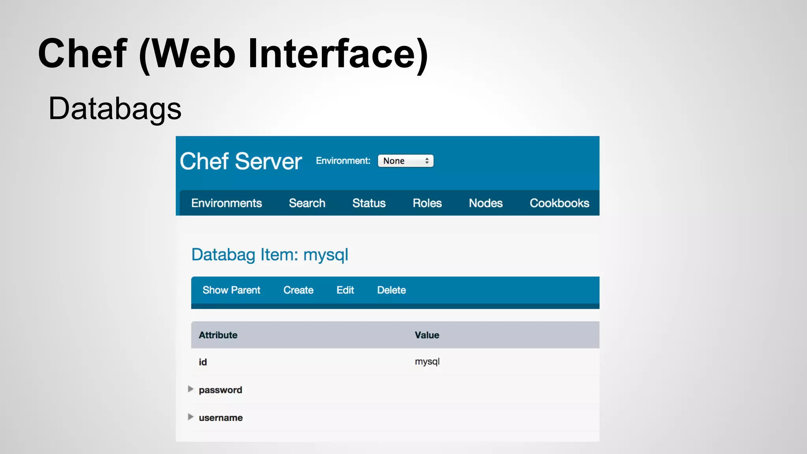Click the Value column header
Viewport: 807px width, 454px height.
[427, 335]
